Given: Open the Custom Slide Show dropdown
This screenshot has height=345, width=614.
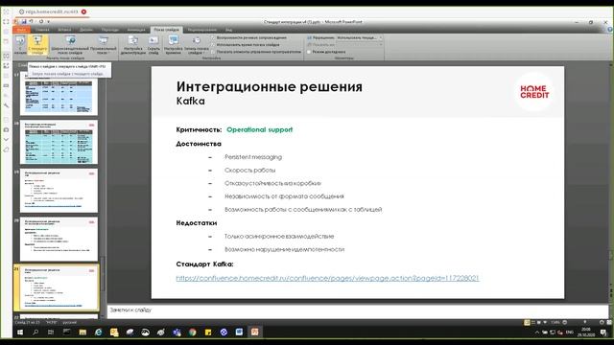Looking at the screenshot, I should tap(103, 45).
